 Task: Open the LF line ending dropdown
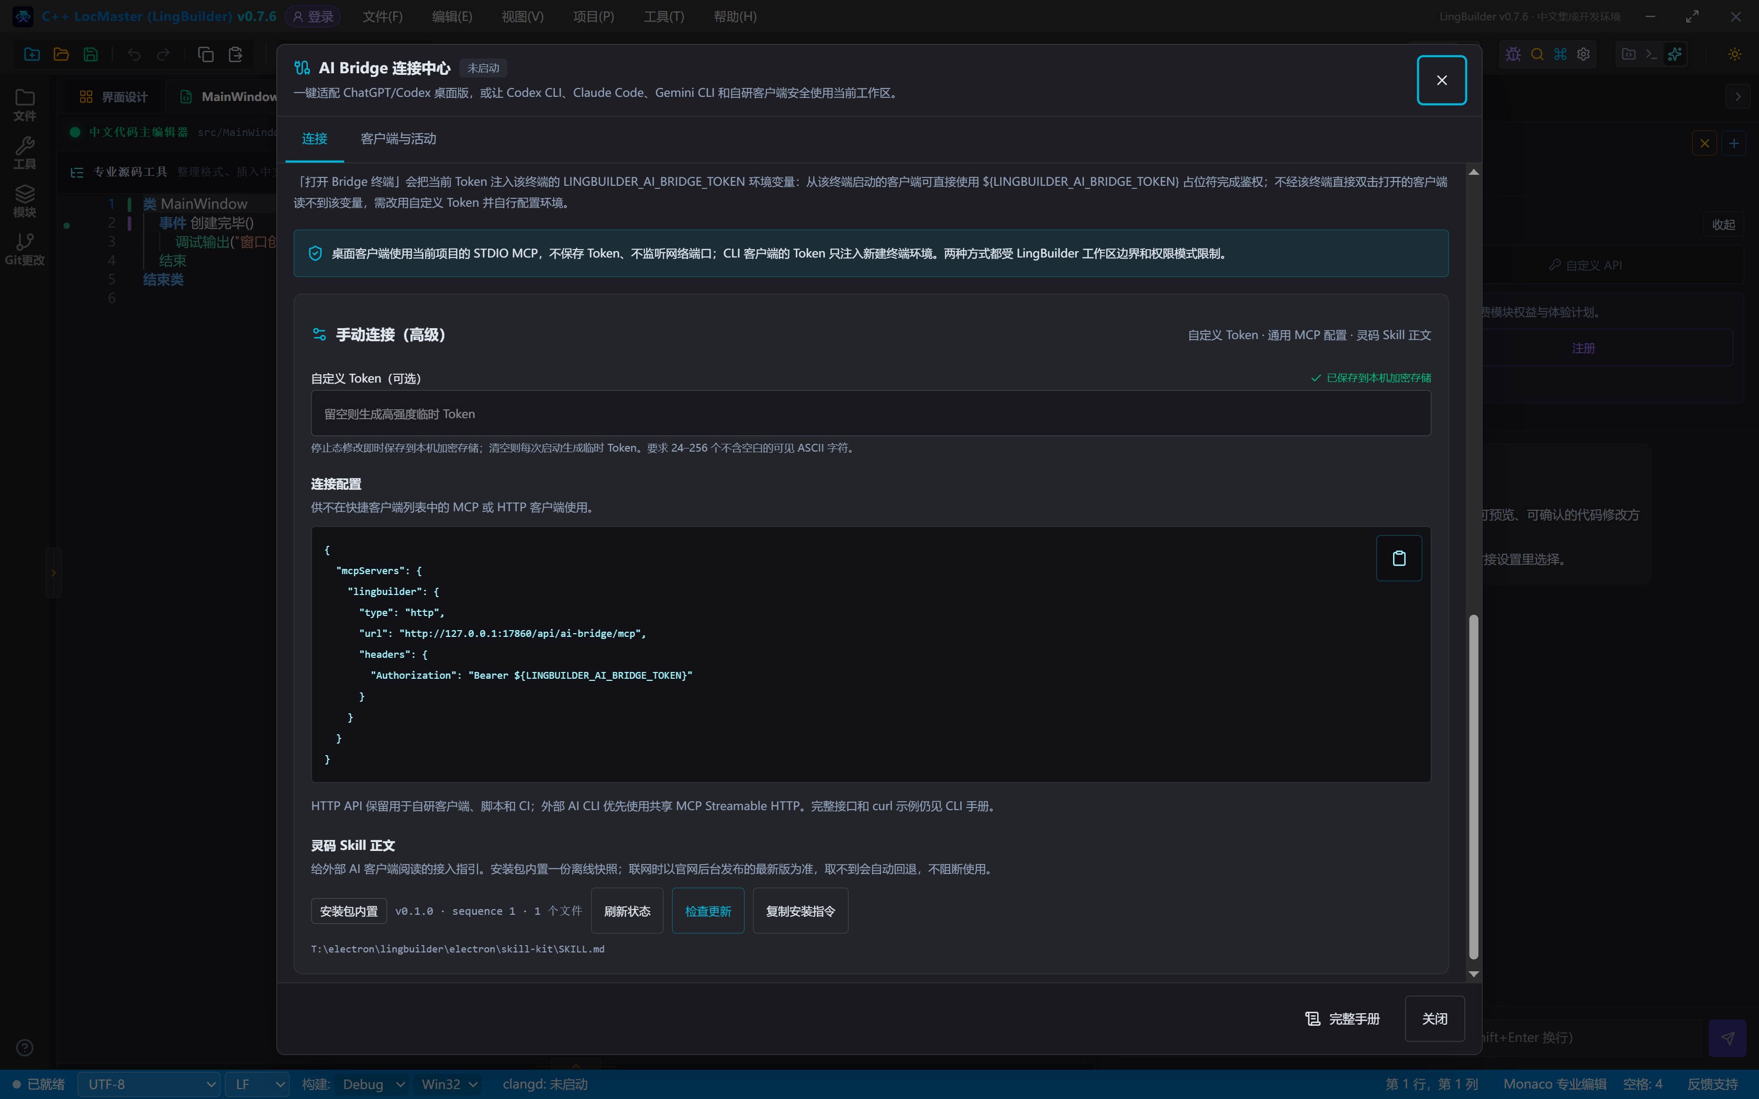pyautogui.click(x=258, y=1084)
